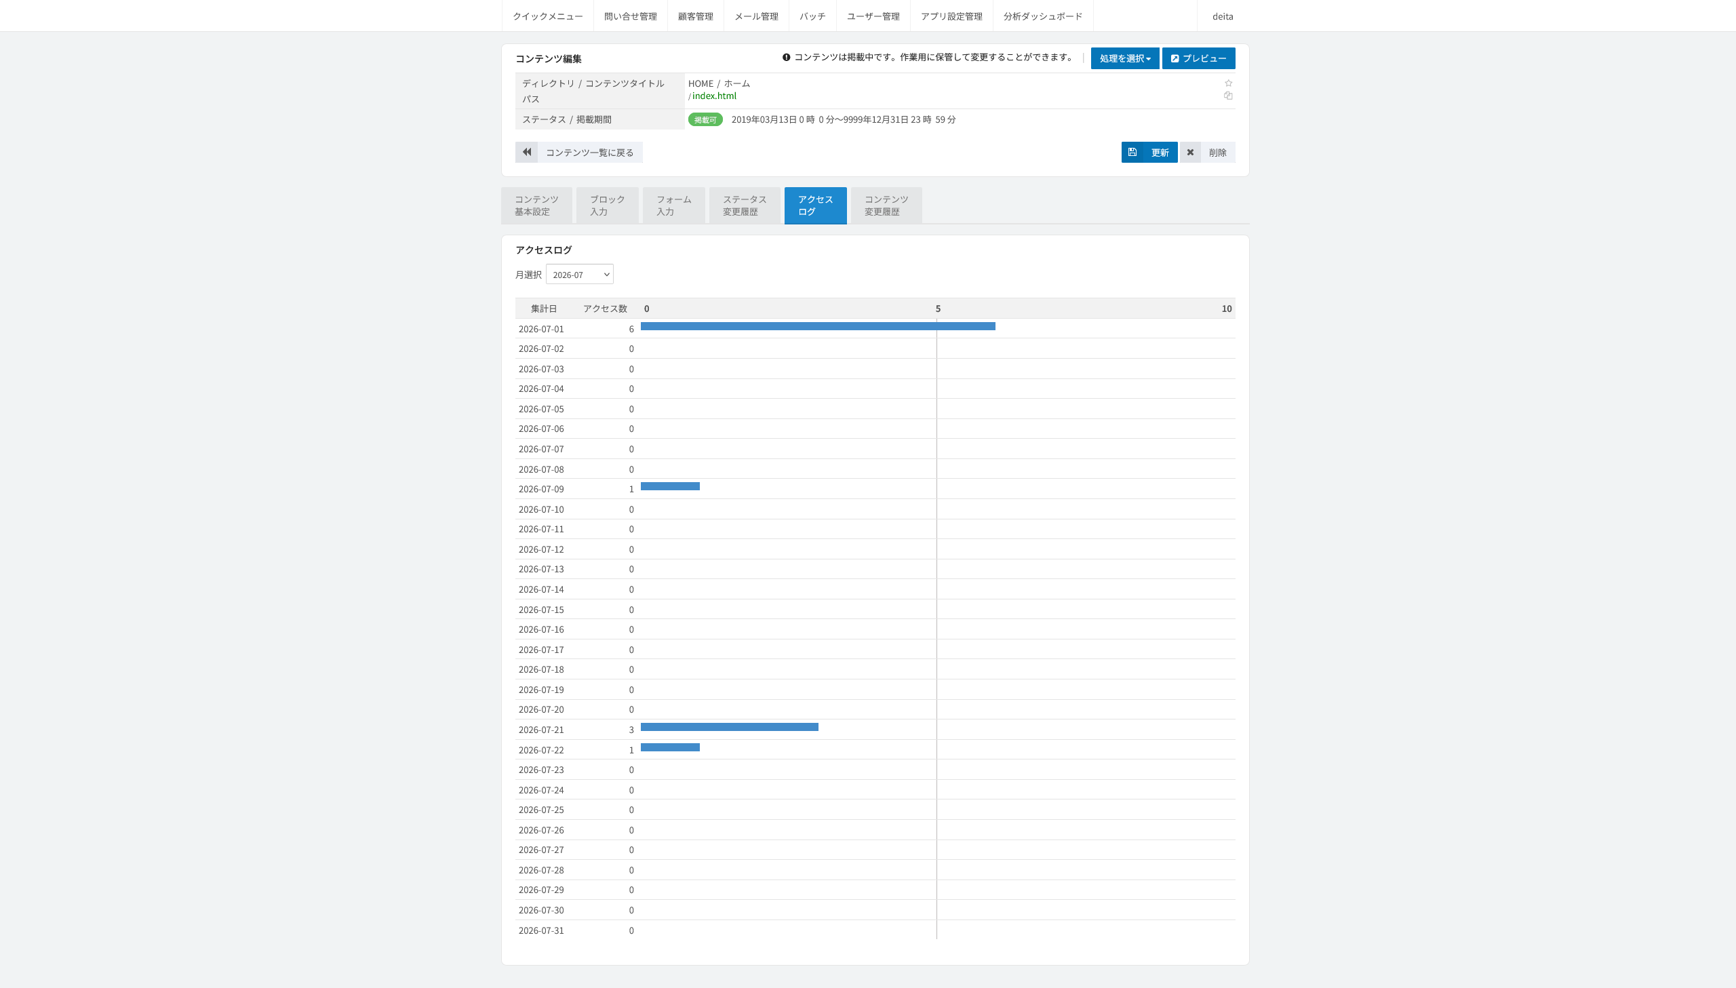Click the アクセス数 column header
The image size is (1736, 988).
pos(605,309)
